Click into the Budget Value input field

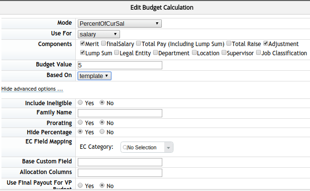point(120,65)
